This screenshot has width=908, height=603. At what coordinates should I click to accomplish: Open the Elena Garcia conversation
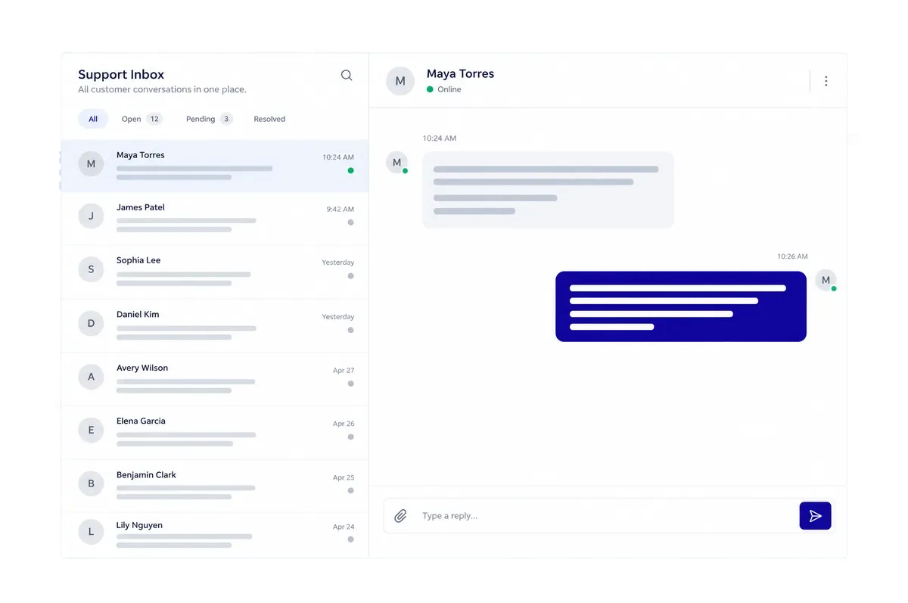click(x=215, y=433)
